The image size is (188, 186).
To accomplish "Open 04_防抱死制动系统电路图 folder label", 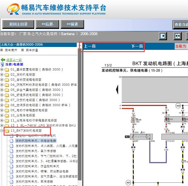I will (x=44, y=85).
